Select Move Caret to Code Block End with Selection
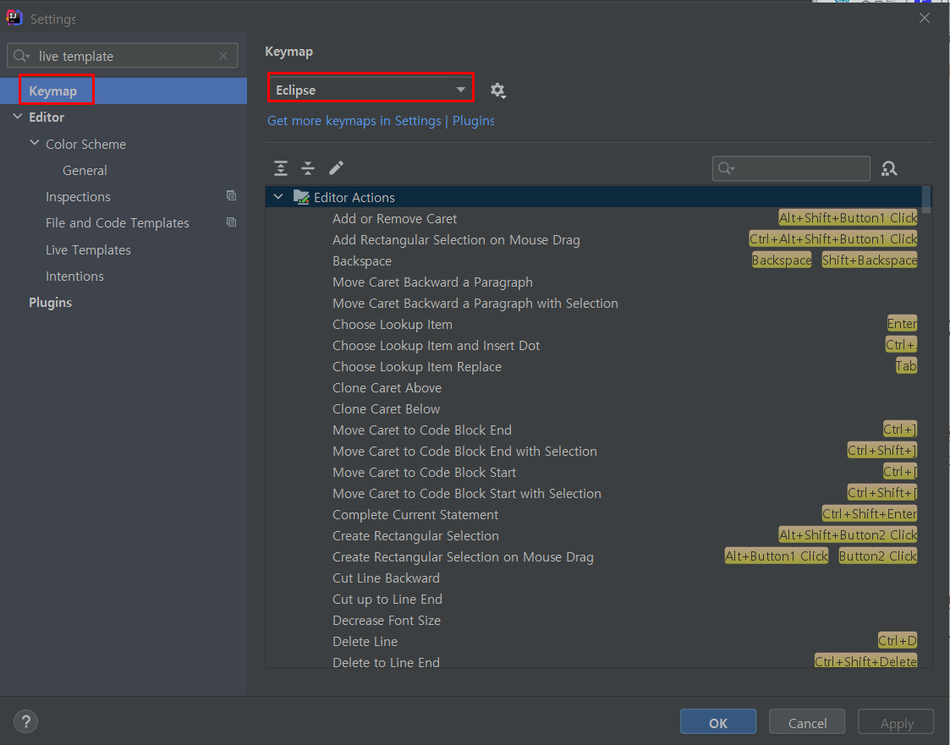 464,452
